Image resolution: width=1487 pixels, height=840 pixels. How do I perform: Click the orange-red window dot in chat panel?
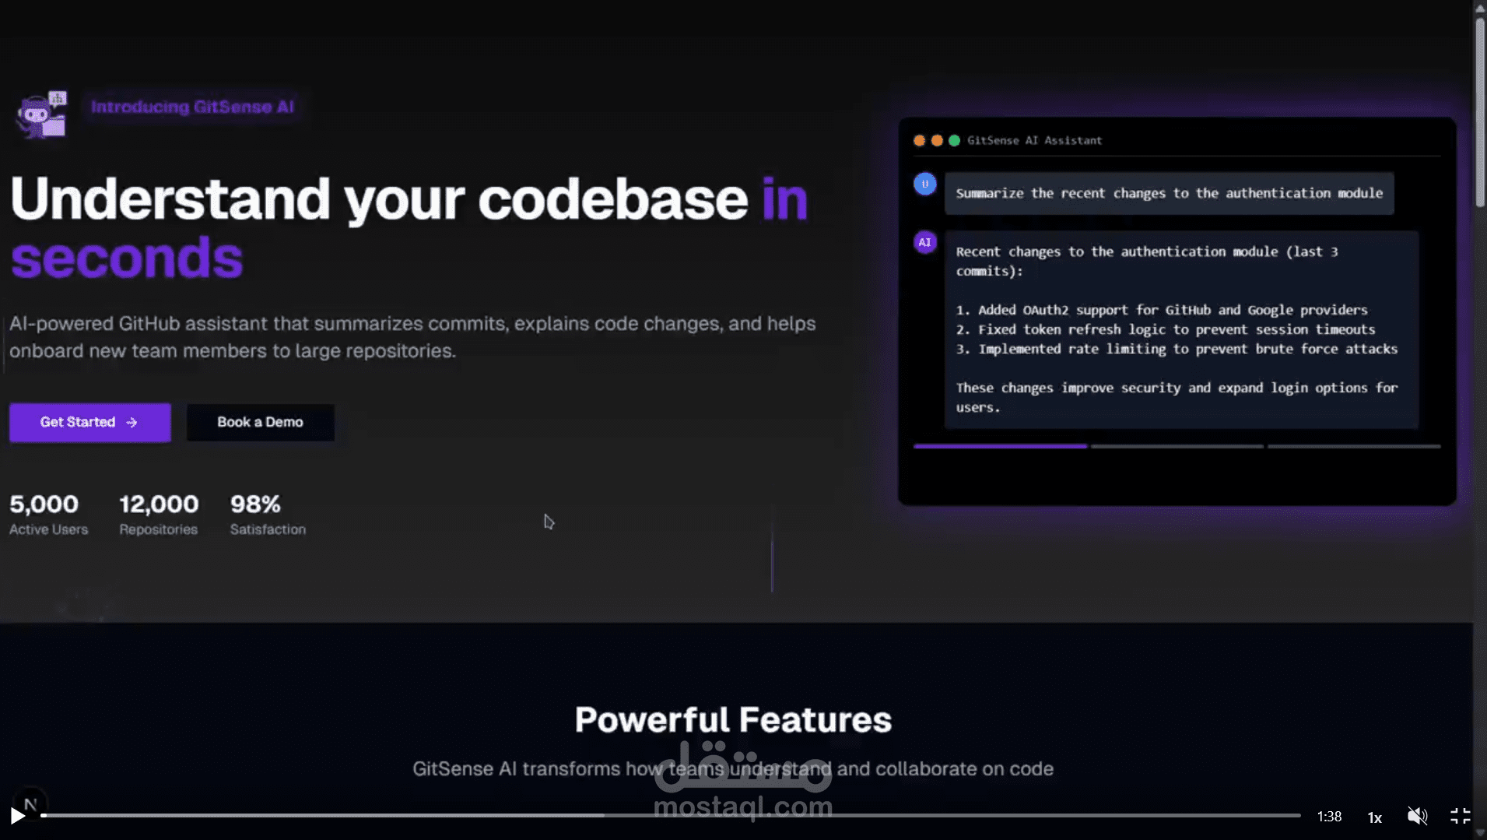pos(919,141)
